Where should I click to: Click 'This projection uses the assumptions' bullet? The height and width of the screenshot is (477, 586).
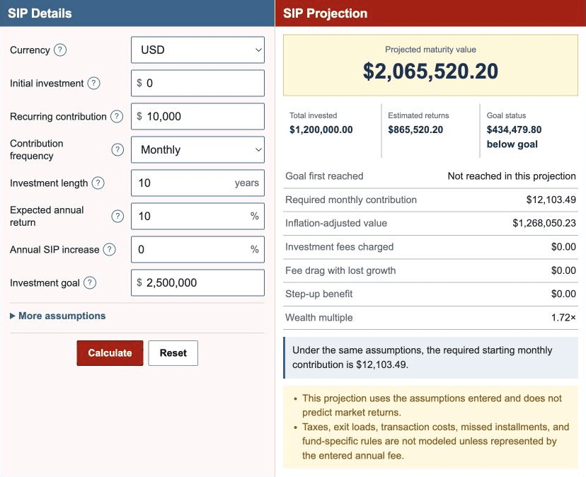coord(432,406)
